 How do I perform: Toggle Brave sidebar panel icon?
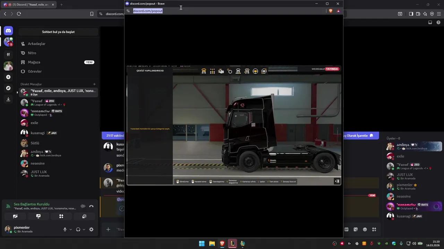(411, 14)
